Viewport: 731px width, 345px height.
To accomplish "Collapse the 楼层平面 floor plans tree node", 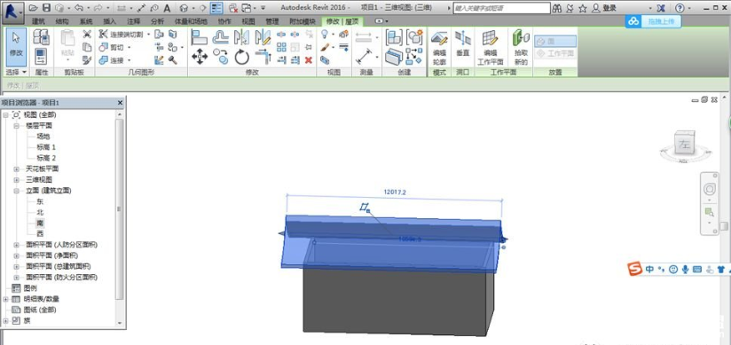I will click(x=16, y=126).
